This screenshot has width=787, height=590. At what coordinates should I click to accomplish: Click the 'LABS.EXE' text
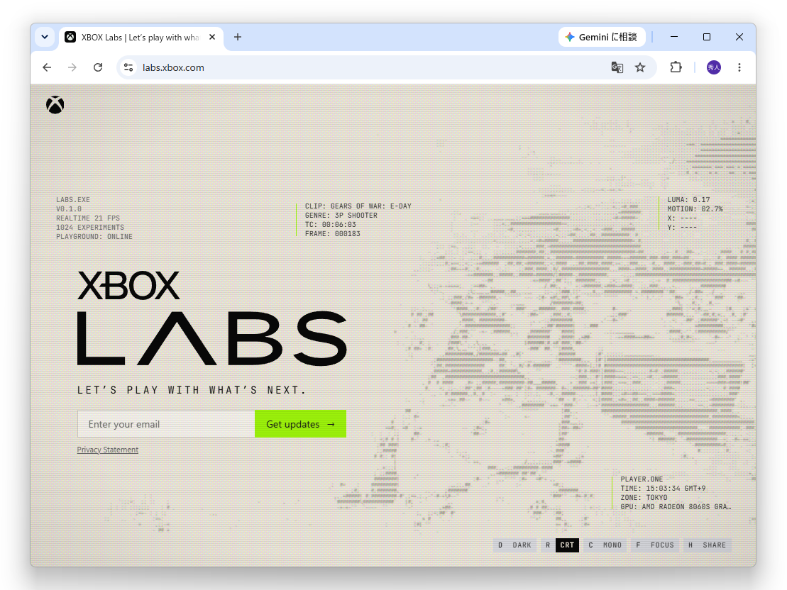(x=73, y=200)
